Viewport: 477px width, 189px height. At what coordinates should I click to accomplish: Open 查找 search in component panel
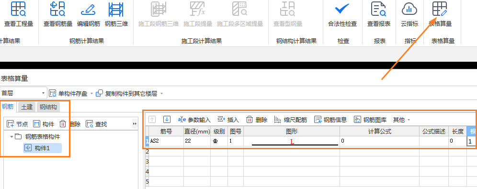coord(96,124)
